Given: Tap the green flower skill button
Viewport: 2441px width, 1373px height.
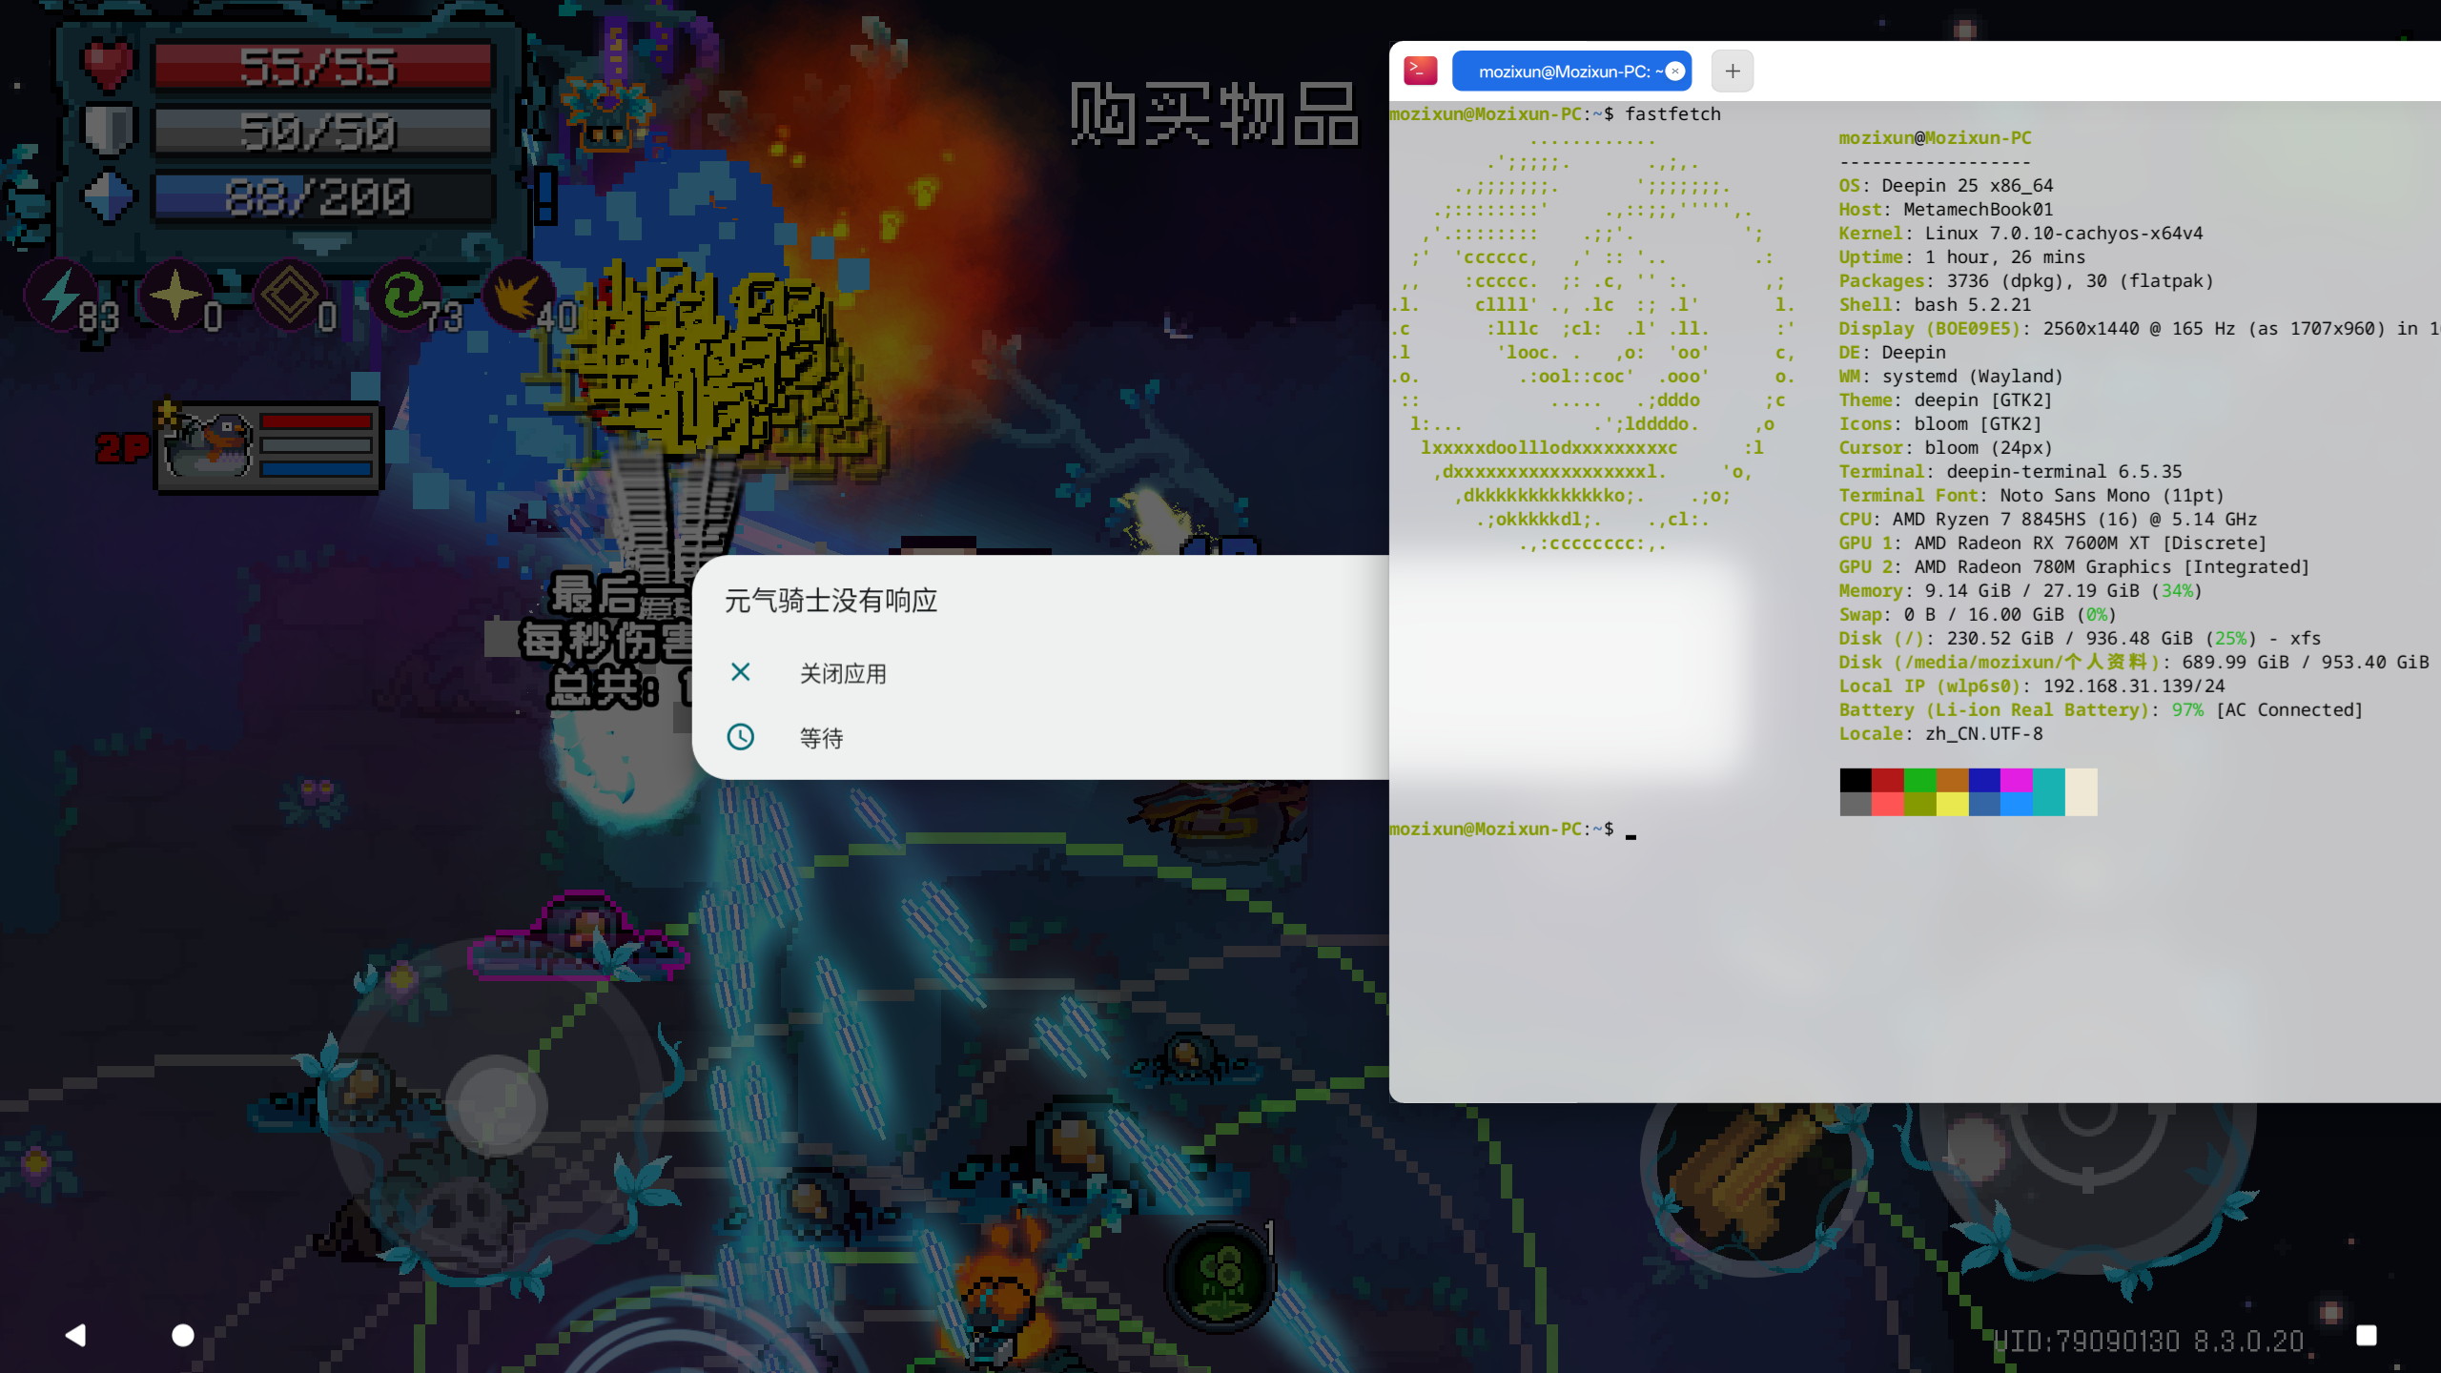Looking at the screenshot, I should [x=1221, y=1276].
